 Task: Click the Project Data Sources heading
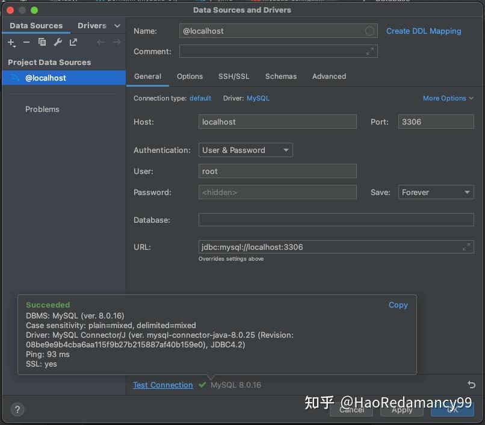[x=49, y=62]
